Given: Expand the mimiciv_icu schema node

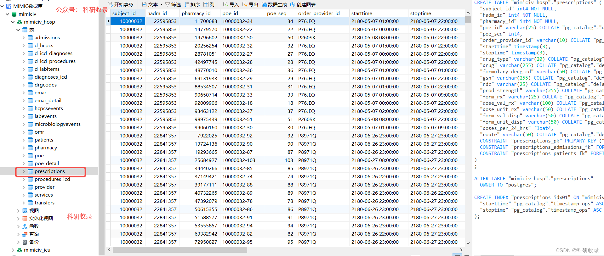Looking at the screenshot, I should [x=13, y=250].
